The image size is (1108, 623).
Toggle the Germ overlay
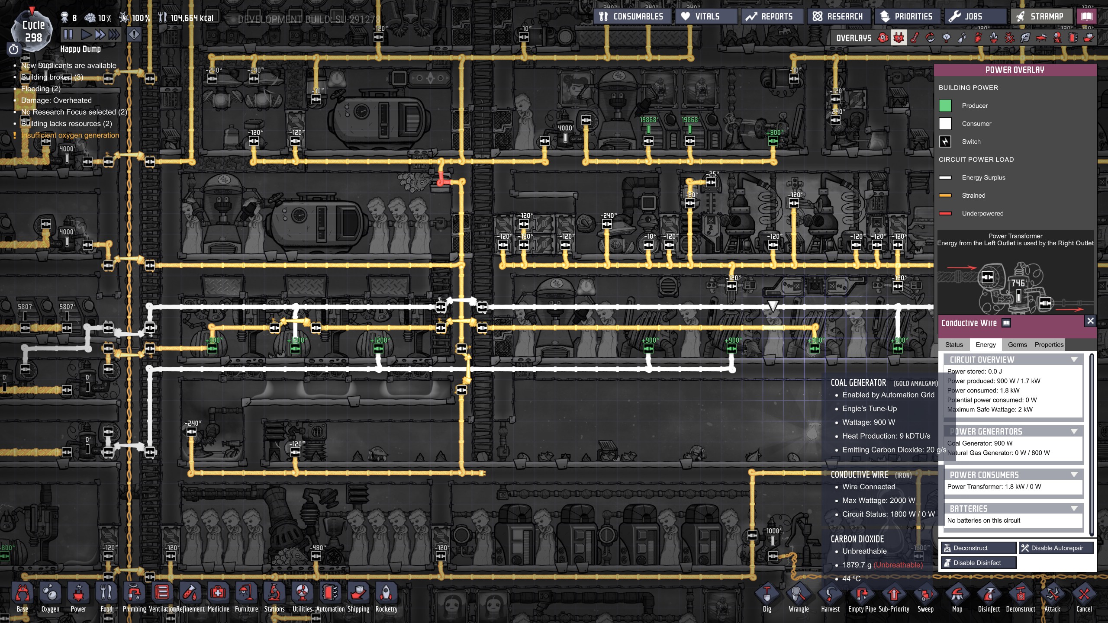coord(1009,38)
